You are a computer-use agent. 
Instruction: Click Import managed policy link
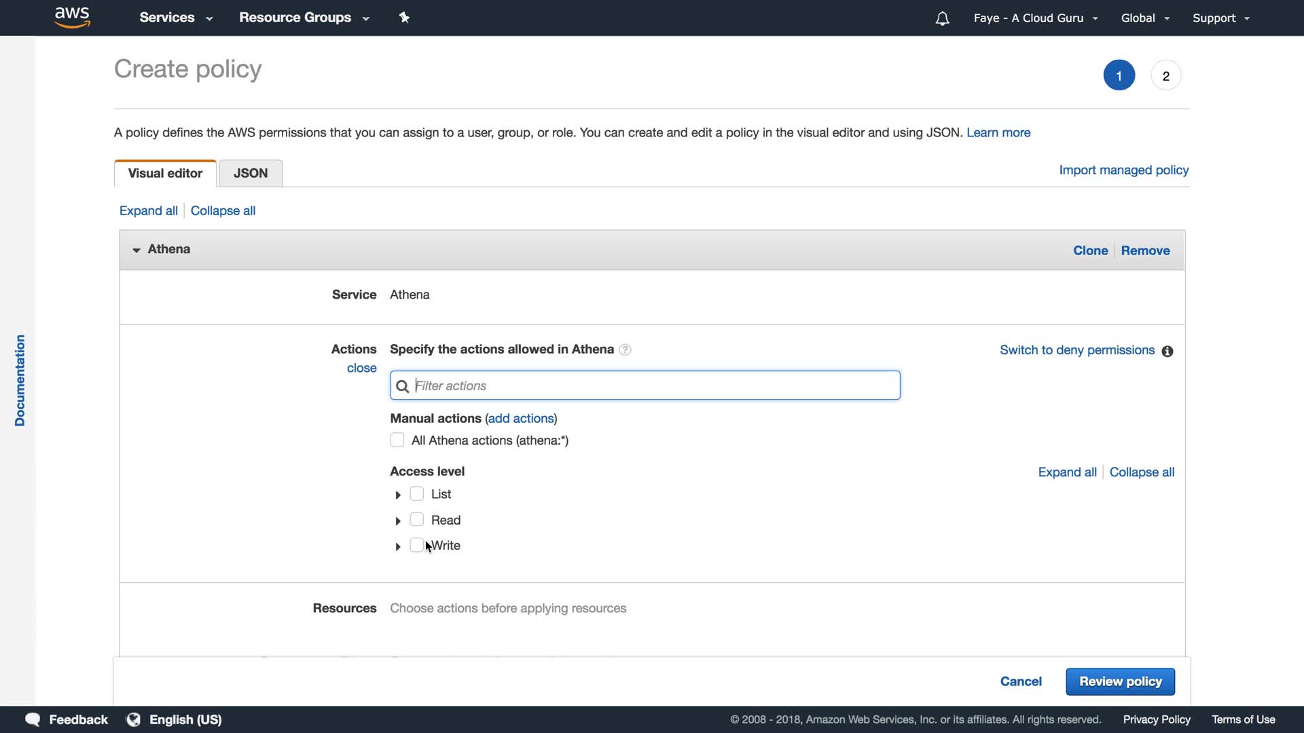(x=1123, y=170)
